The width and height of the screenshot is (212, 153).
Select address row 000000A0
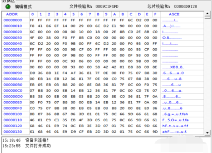pos(13,79)
